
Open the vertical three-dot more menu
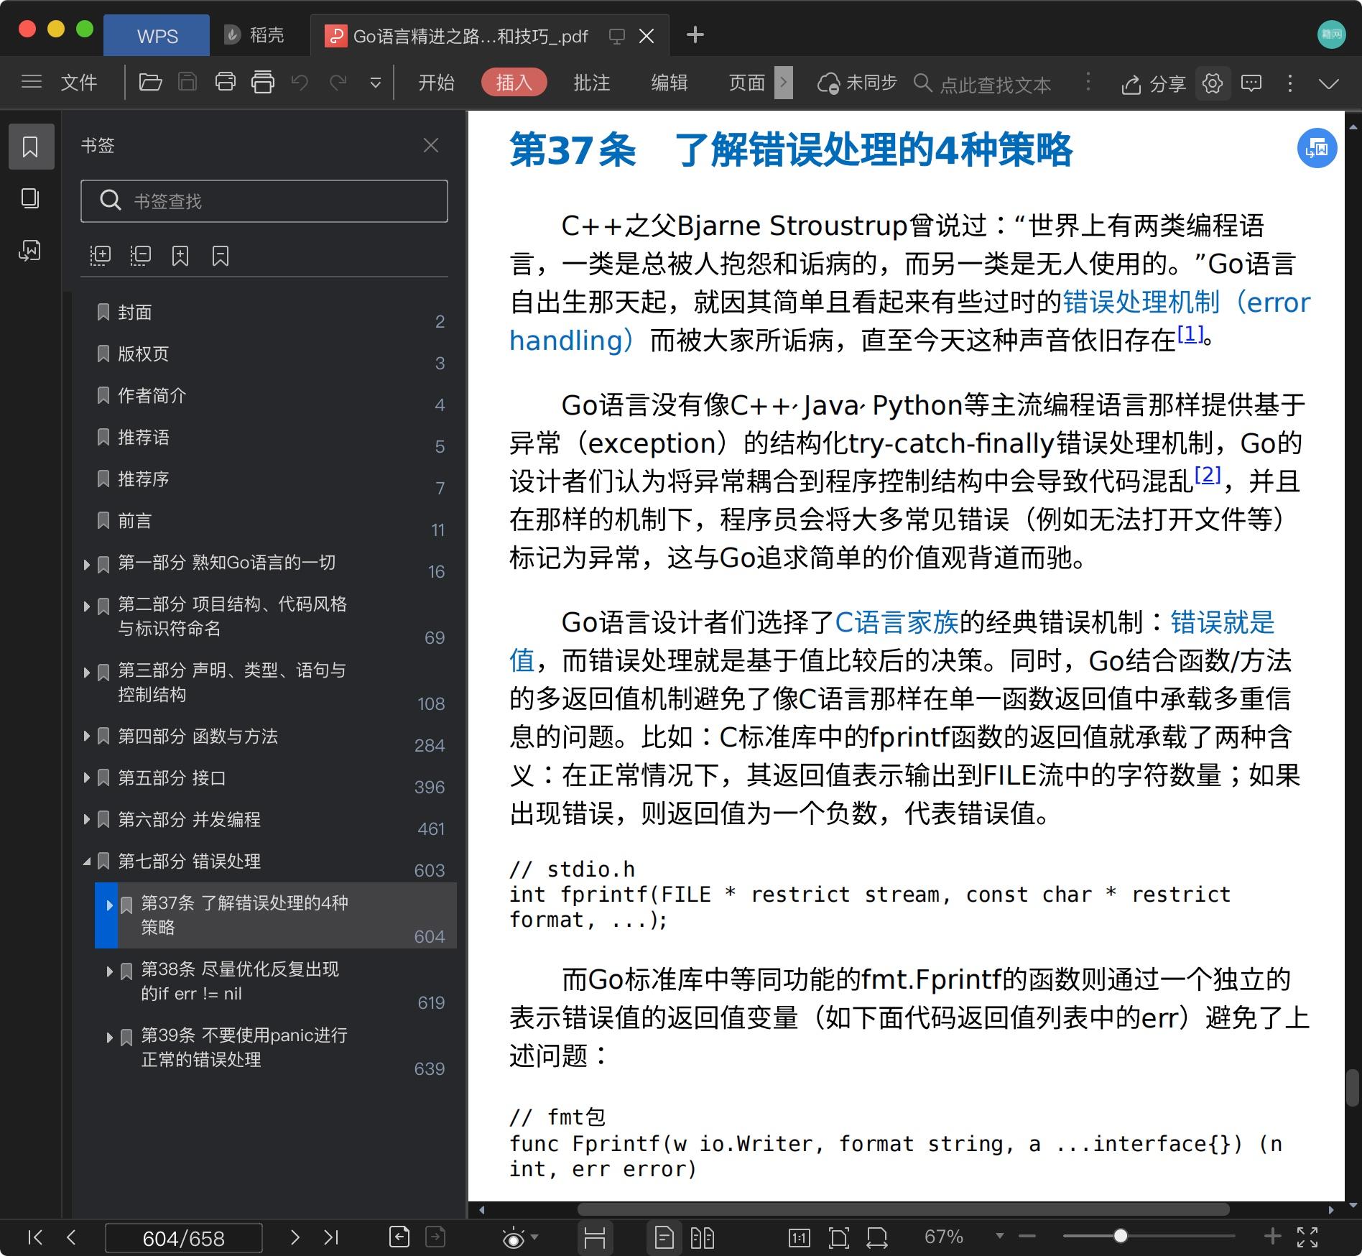1290,83
